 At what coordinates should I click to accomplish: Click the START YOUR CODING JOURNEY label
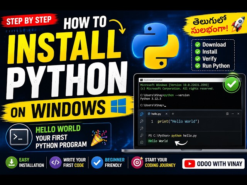click(160, 163)
